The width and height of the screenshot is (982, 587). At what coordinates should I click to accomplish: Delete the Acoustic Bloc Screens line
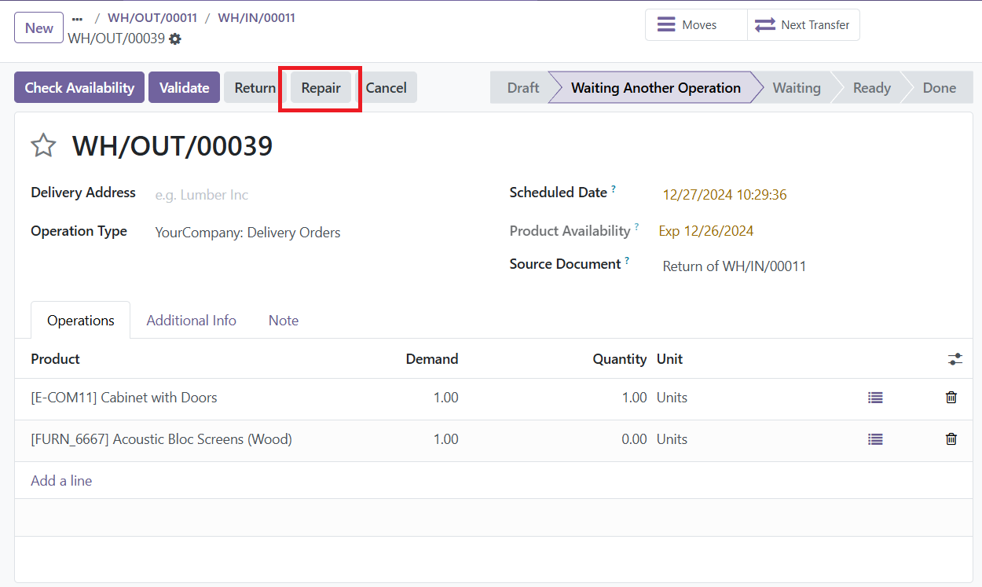click(x=951, y=439)
